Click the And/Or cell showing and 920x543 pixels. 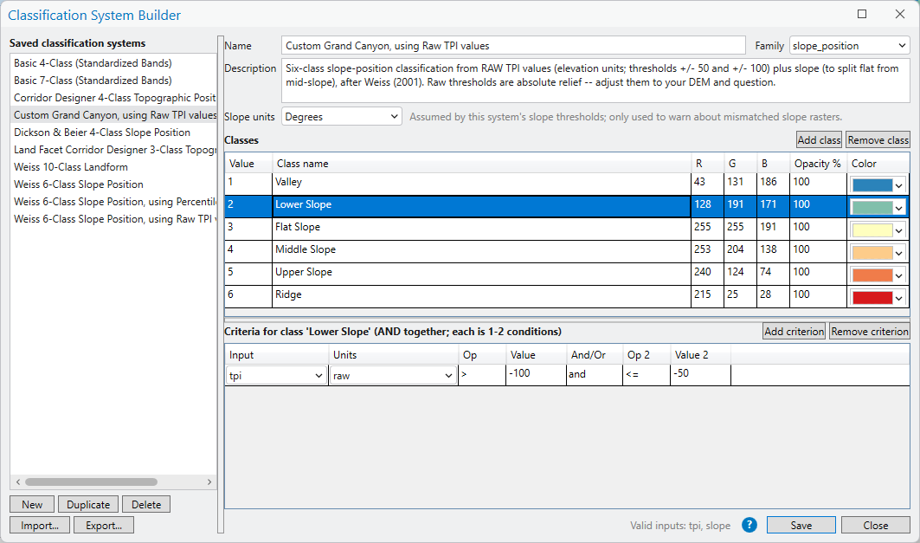pos(595,374)
